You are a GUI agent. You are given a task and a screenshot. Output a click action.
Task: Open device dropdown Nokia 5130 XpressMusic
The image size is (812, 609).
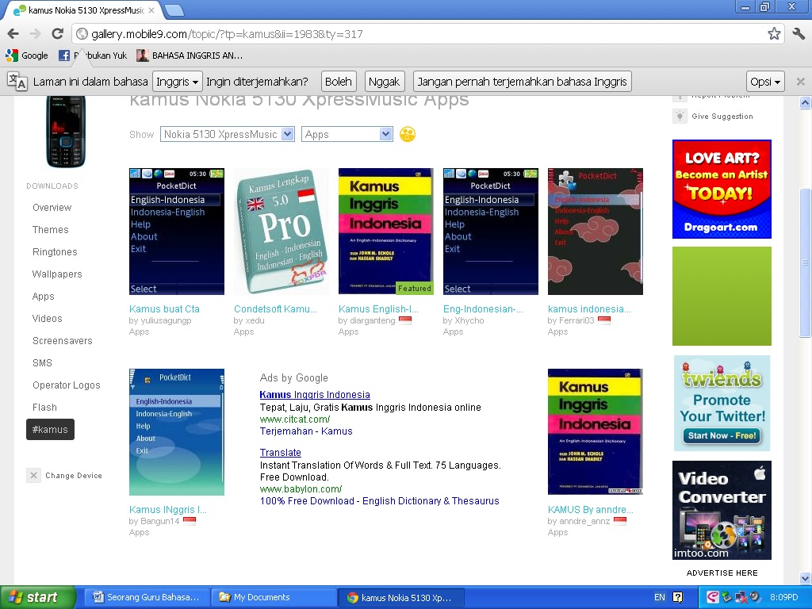coord(227,135)
